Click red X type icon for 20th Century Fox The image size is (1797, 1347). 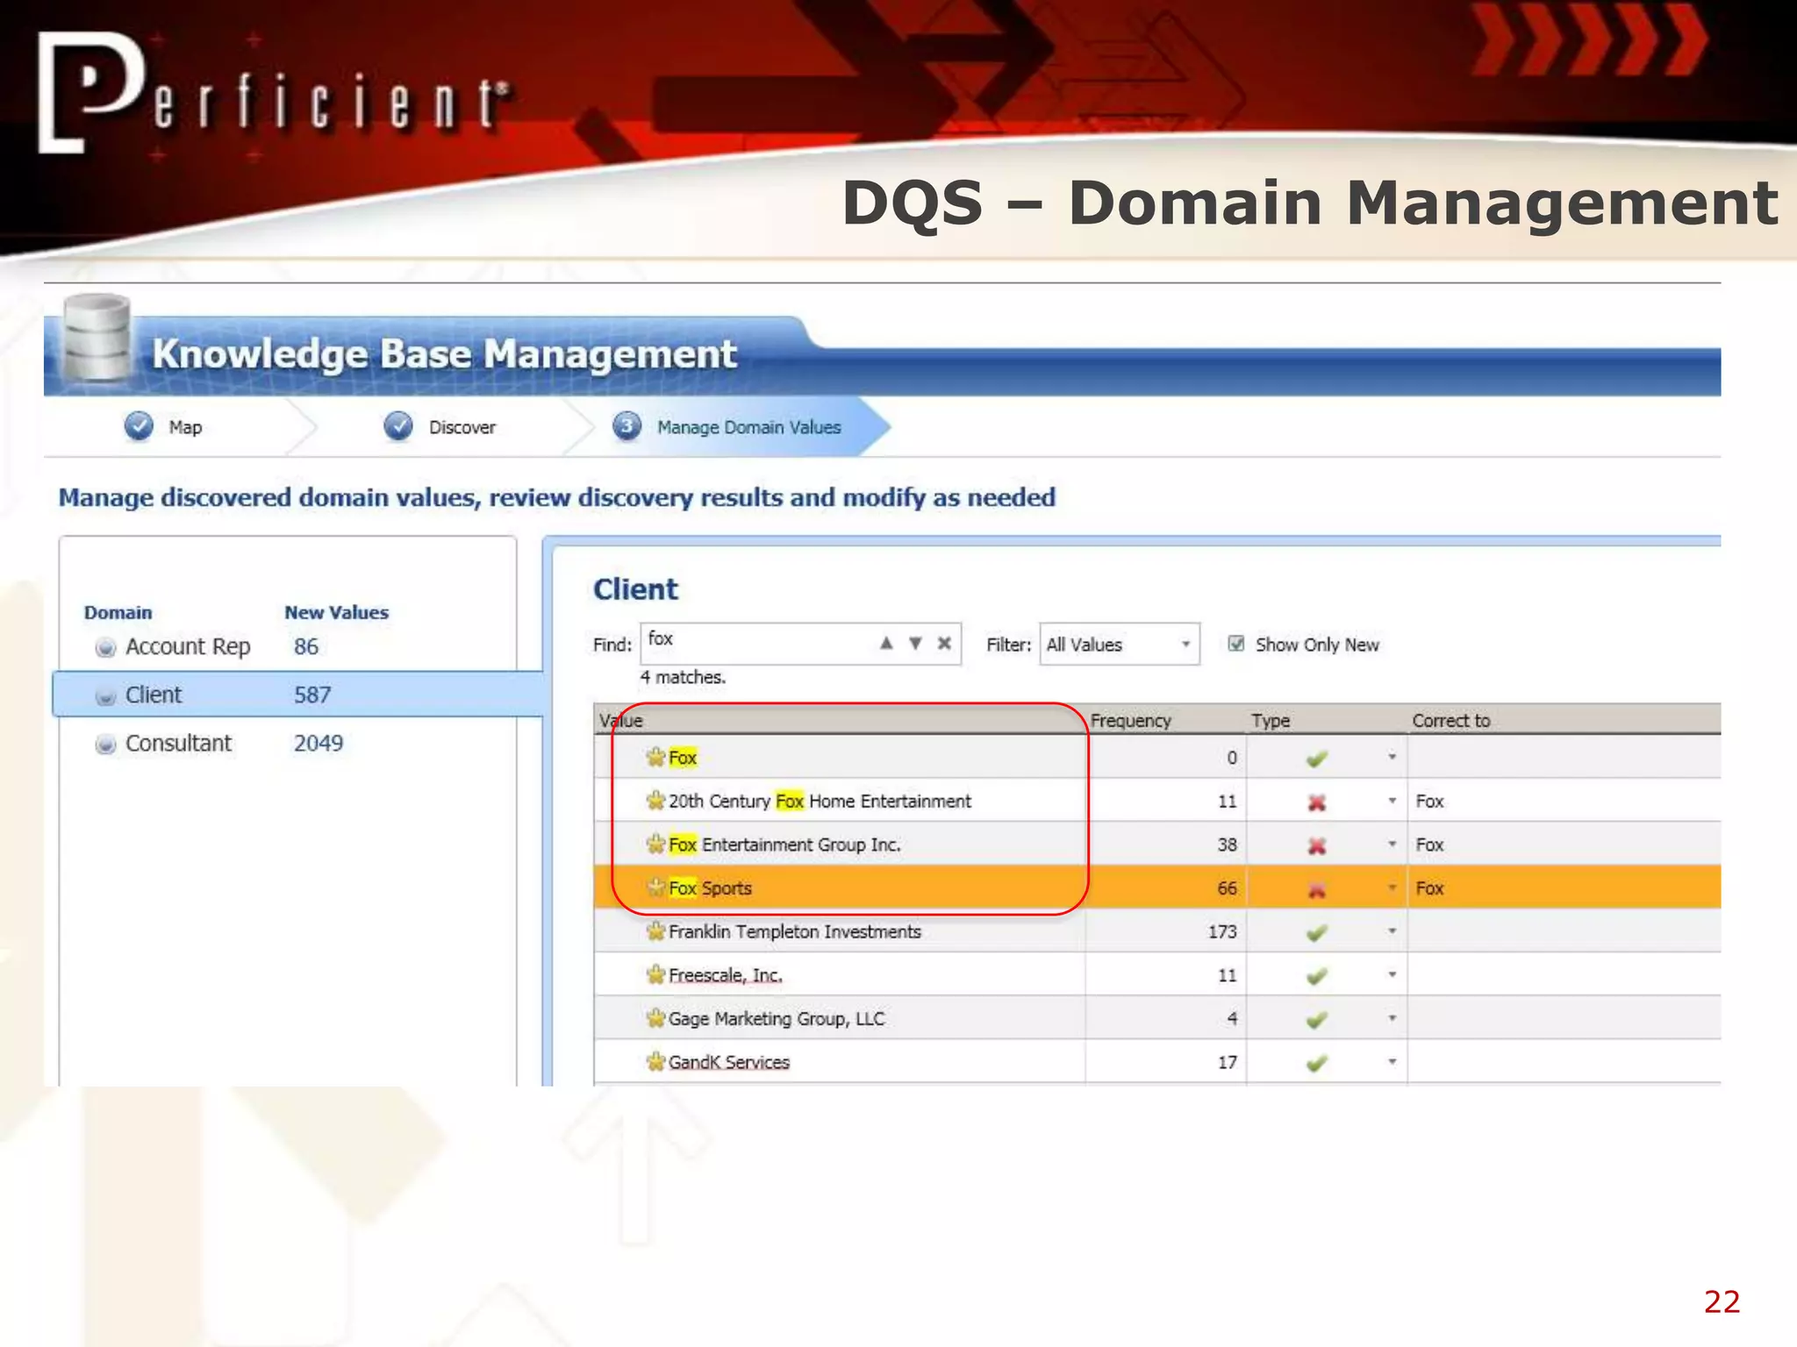1316,802
